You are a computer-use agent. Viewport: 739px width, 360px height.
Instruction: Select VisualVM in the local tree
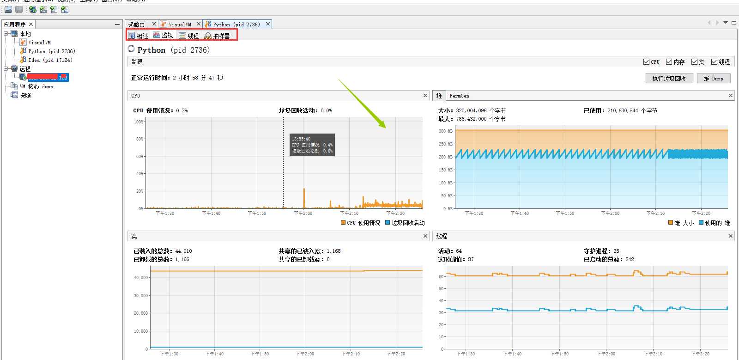[40, 43]
